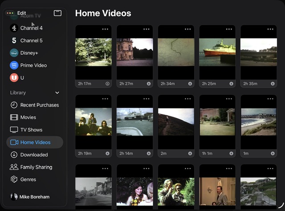Download the 2h 17m home video
The width and height of the screenshot is (285, 211).
tap(107, 84)
